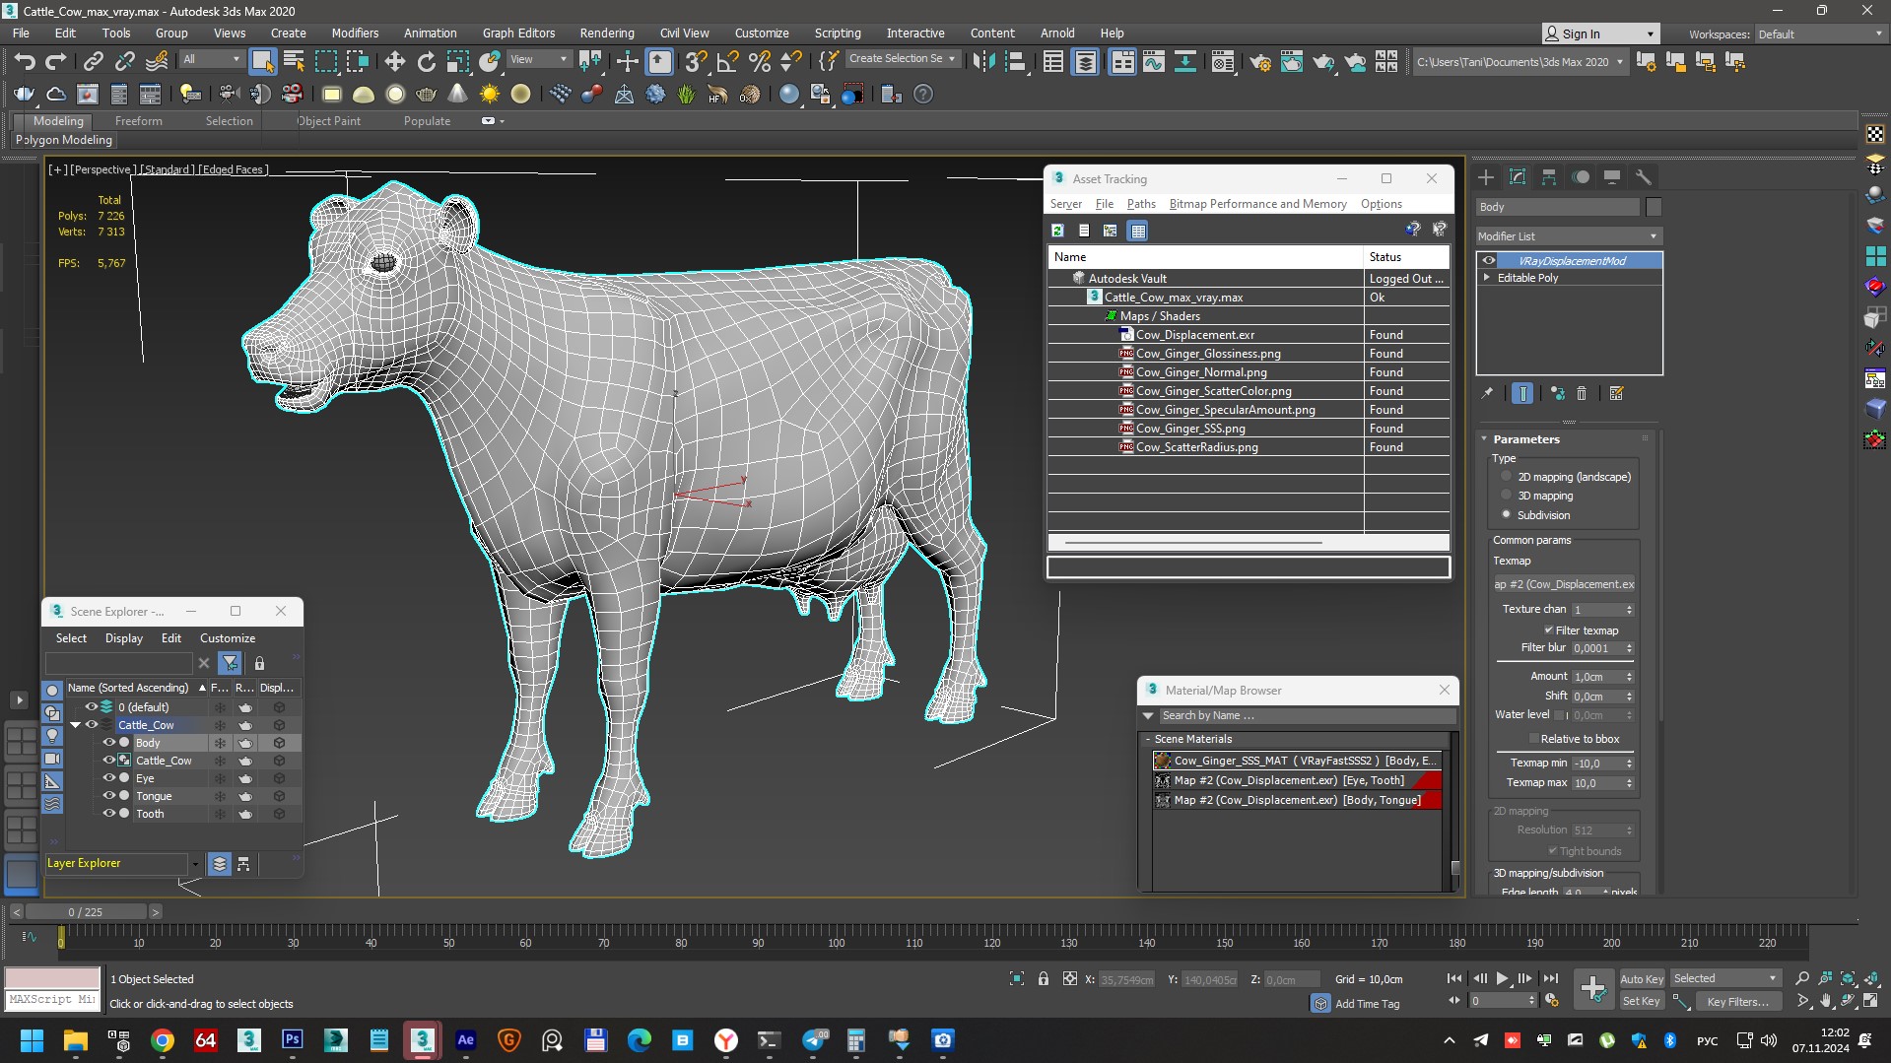Open the Workspaces Default dropdown
1891x1063 pixels.
pyautogui.click(x=1820, y=33)
